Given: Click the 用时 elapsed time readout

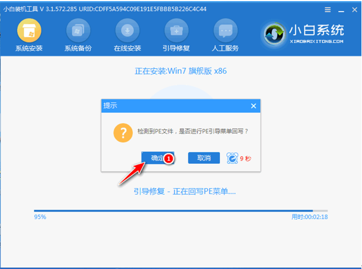Looking at the screenshot, I should pyautogui.click(x=309, y=217).
